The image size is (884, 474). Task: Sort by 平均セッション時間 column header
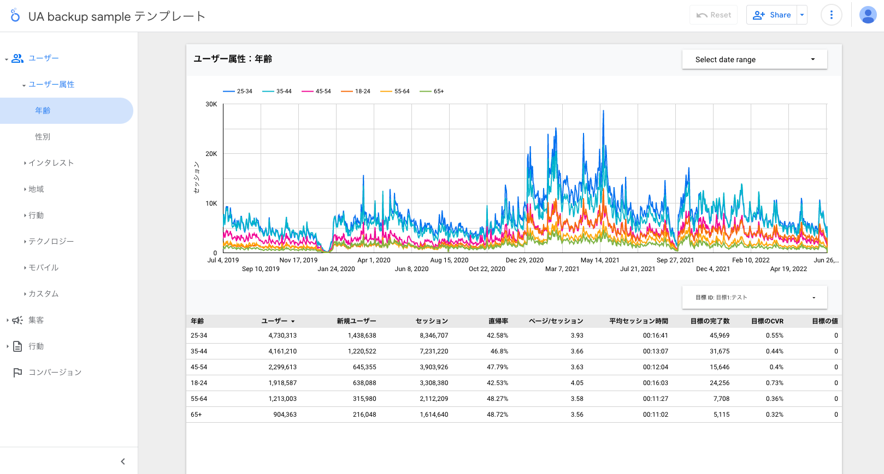point(639,321)
